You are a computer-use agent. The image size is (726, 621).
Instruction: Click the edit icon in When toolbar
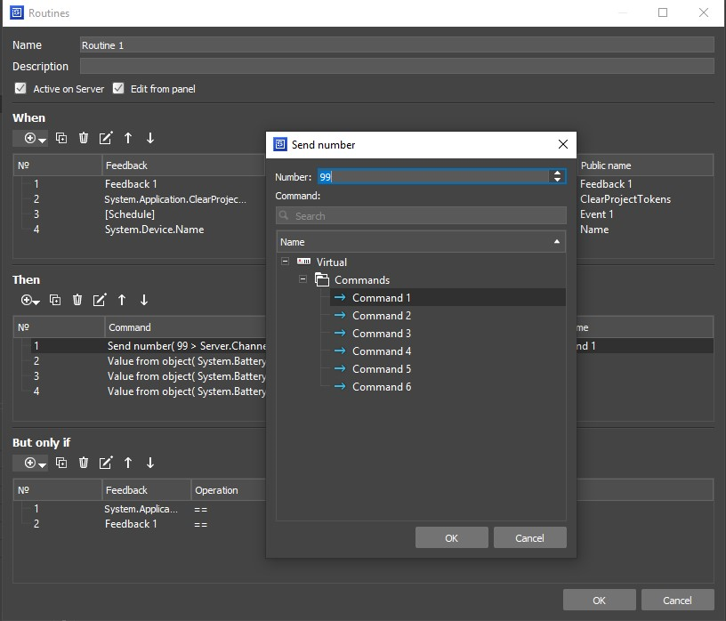coord(106,138)
